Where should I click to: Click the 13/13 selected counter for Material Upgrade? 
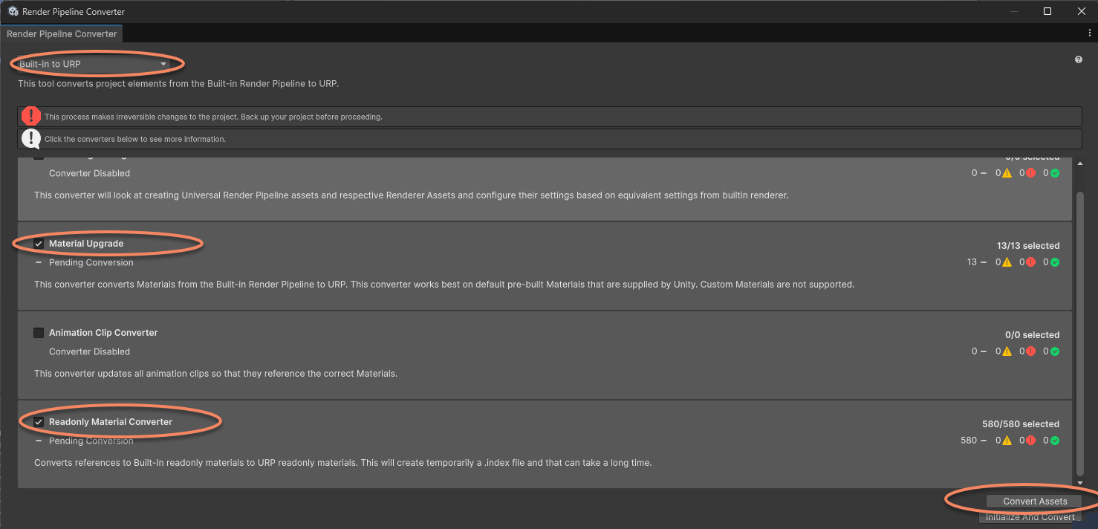[1028, 245]
